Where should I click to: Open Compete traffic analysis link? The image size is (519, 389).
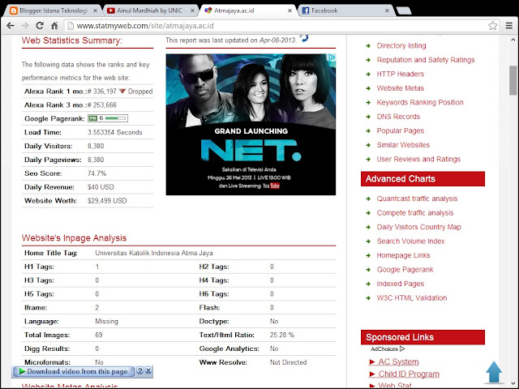[x=415, y=213]
